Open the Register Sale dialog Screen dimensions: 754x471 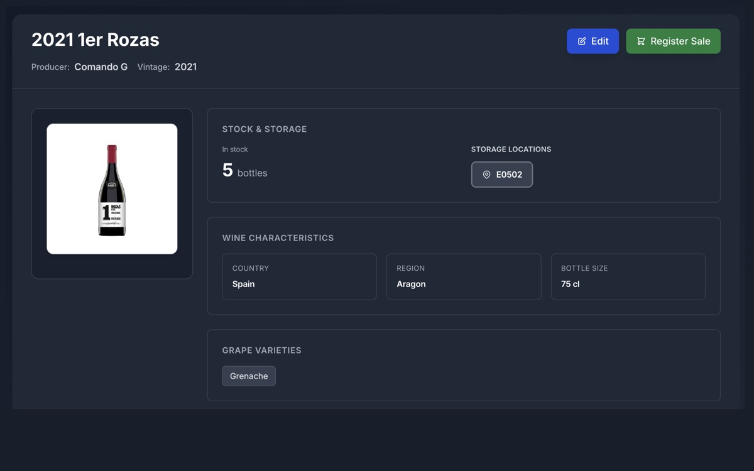(x=673, y=41)
